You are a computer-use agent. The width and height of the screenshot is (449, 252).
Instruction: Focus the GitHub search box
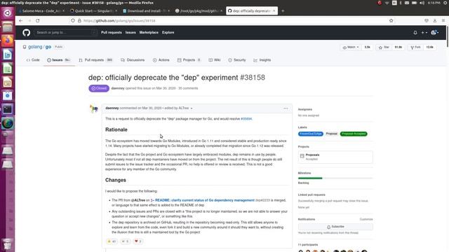(x=65, y=33)
